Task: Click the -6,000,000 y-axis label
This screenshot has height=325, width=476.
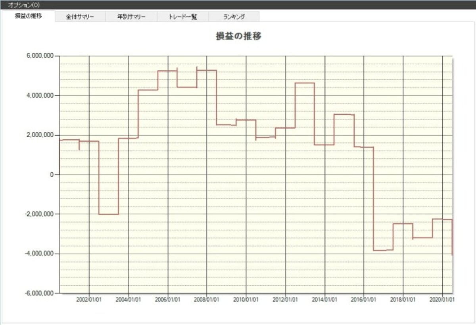Action: click(x=39, y=293)
